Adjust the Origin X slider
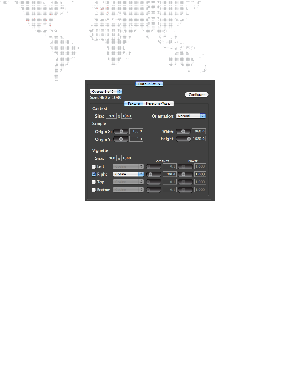Screen dimensions: 291x377 121,131
